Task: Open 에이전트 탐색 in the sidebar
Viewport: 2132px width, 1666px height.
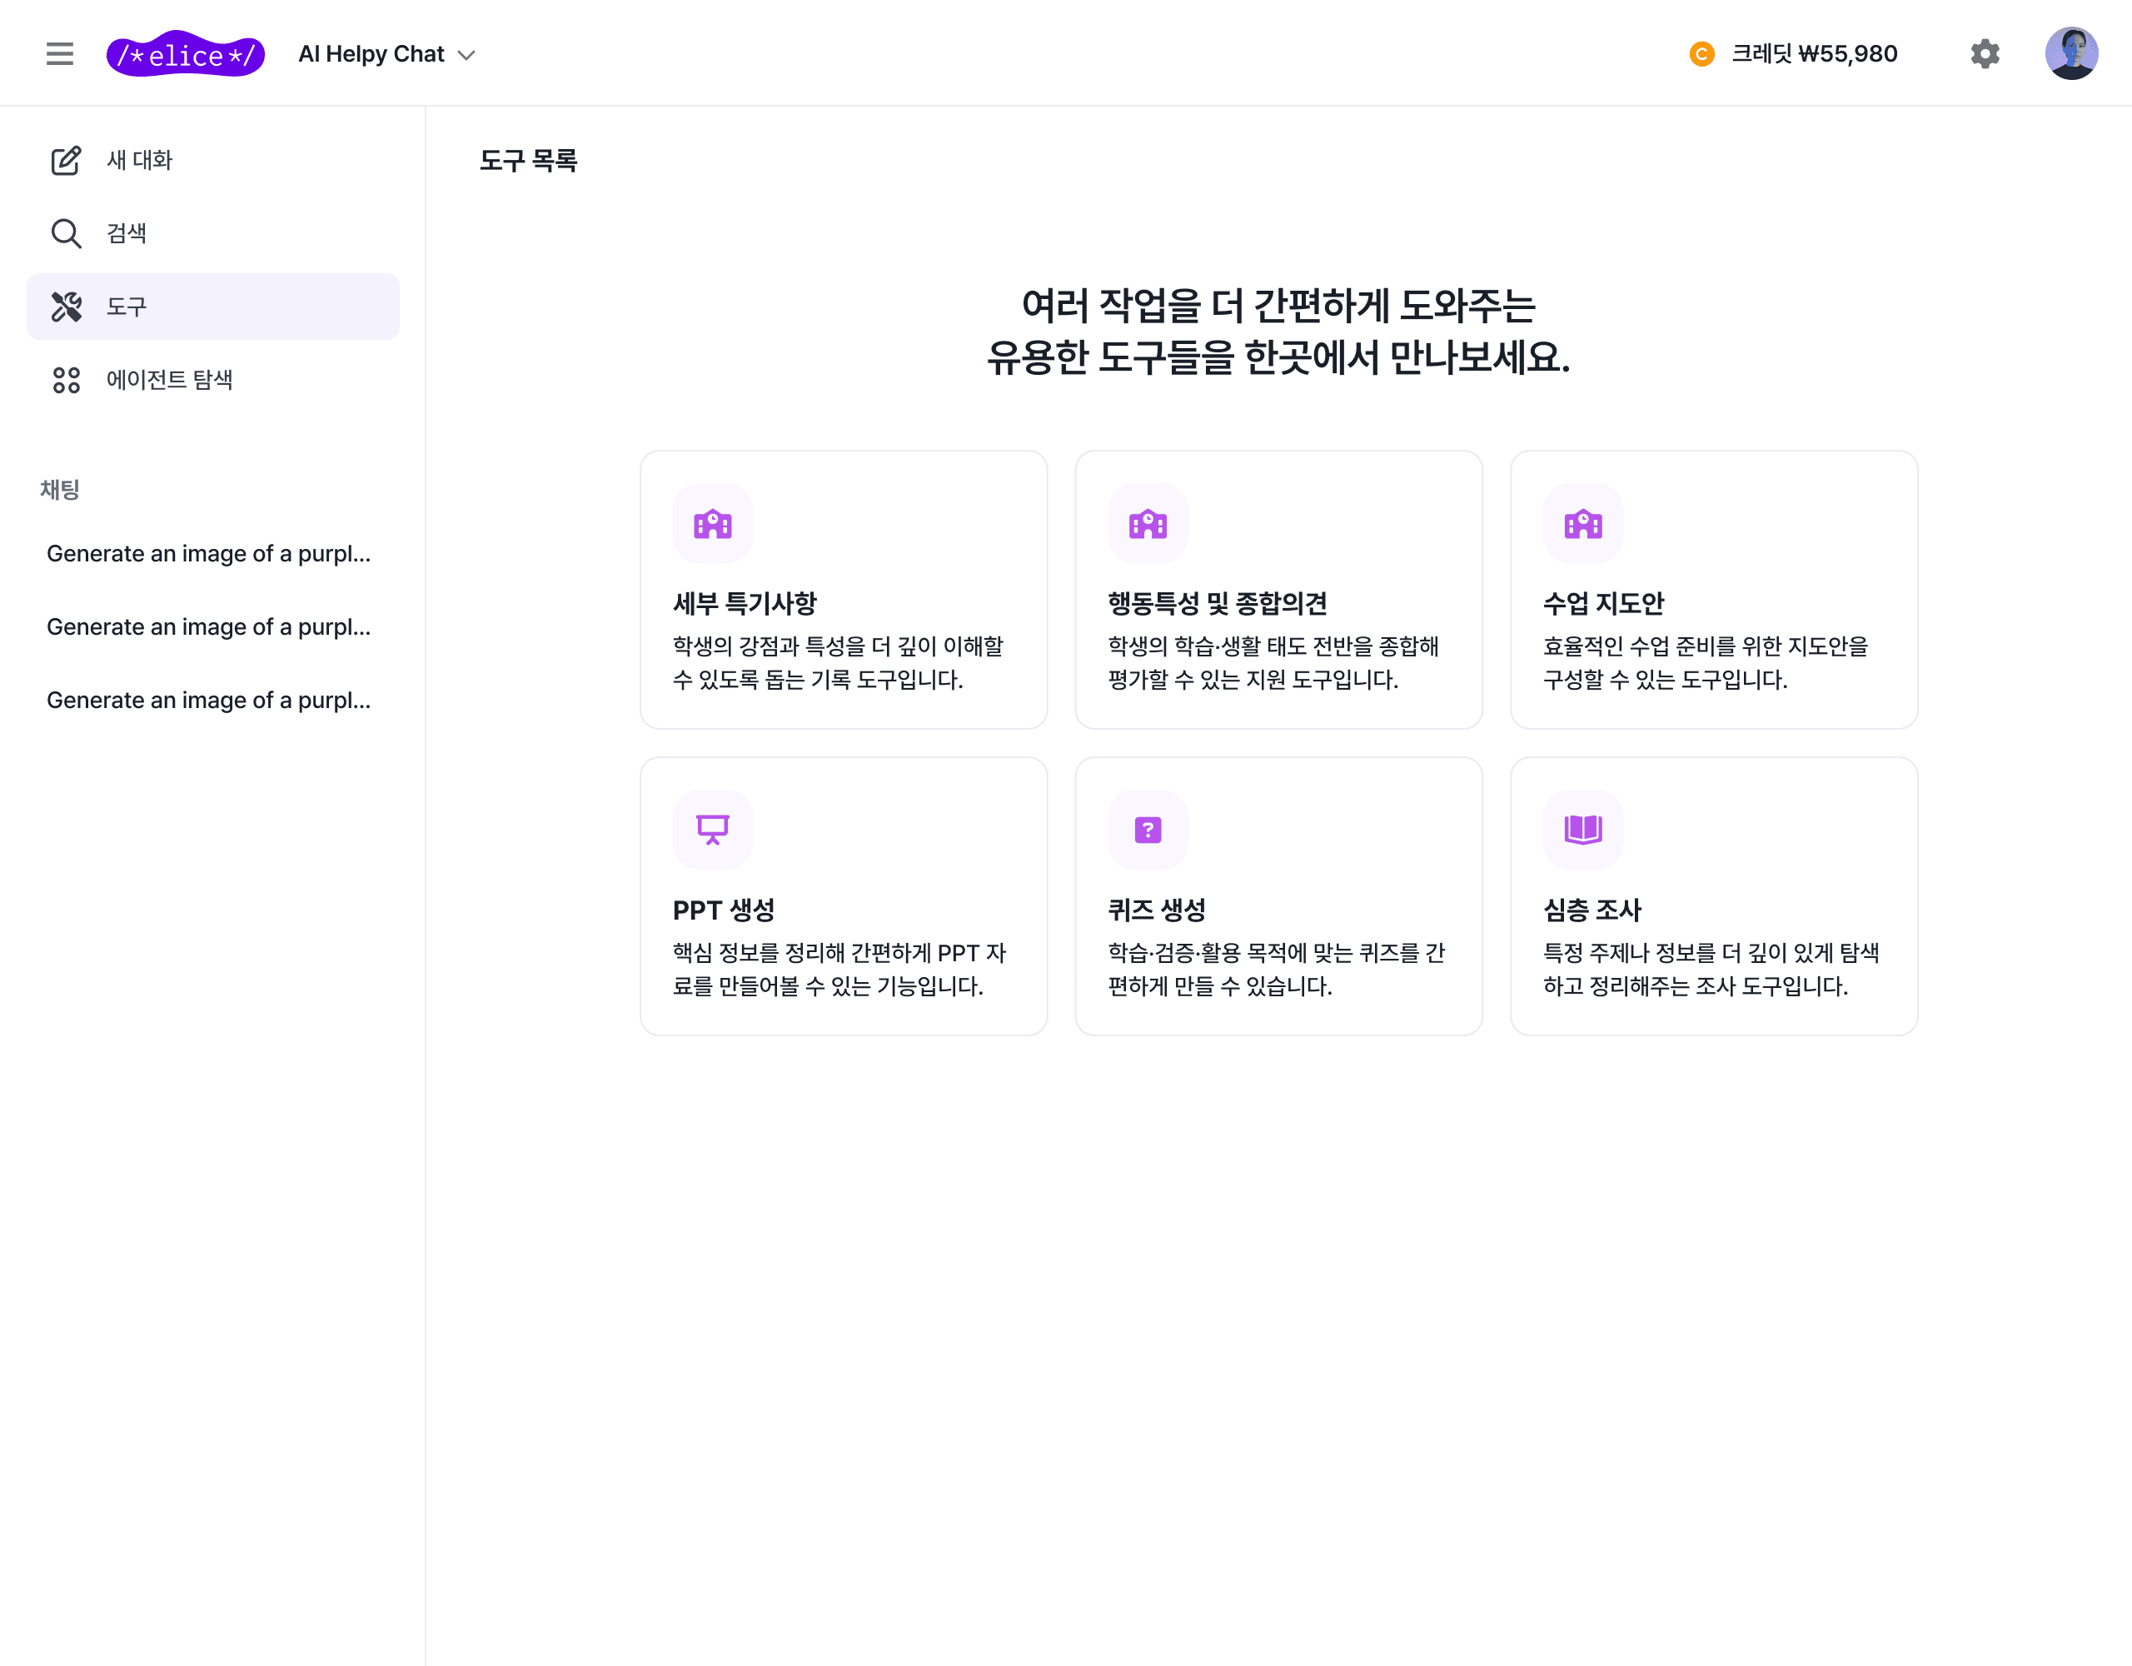Action: pyautogui.click(x=169, y=380)
